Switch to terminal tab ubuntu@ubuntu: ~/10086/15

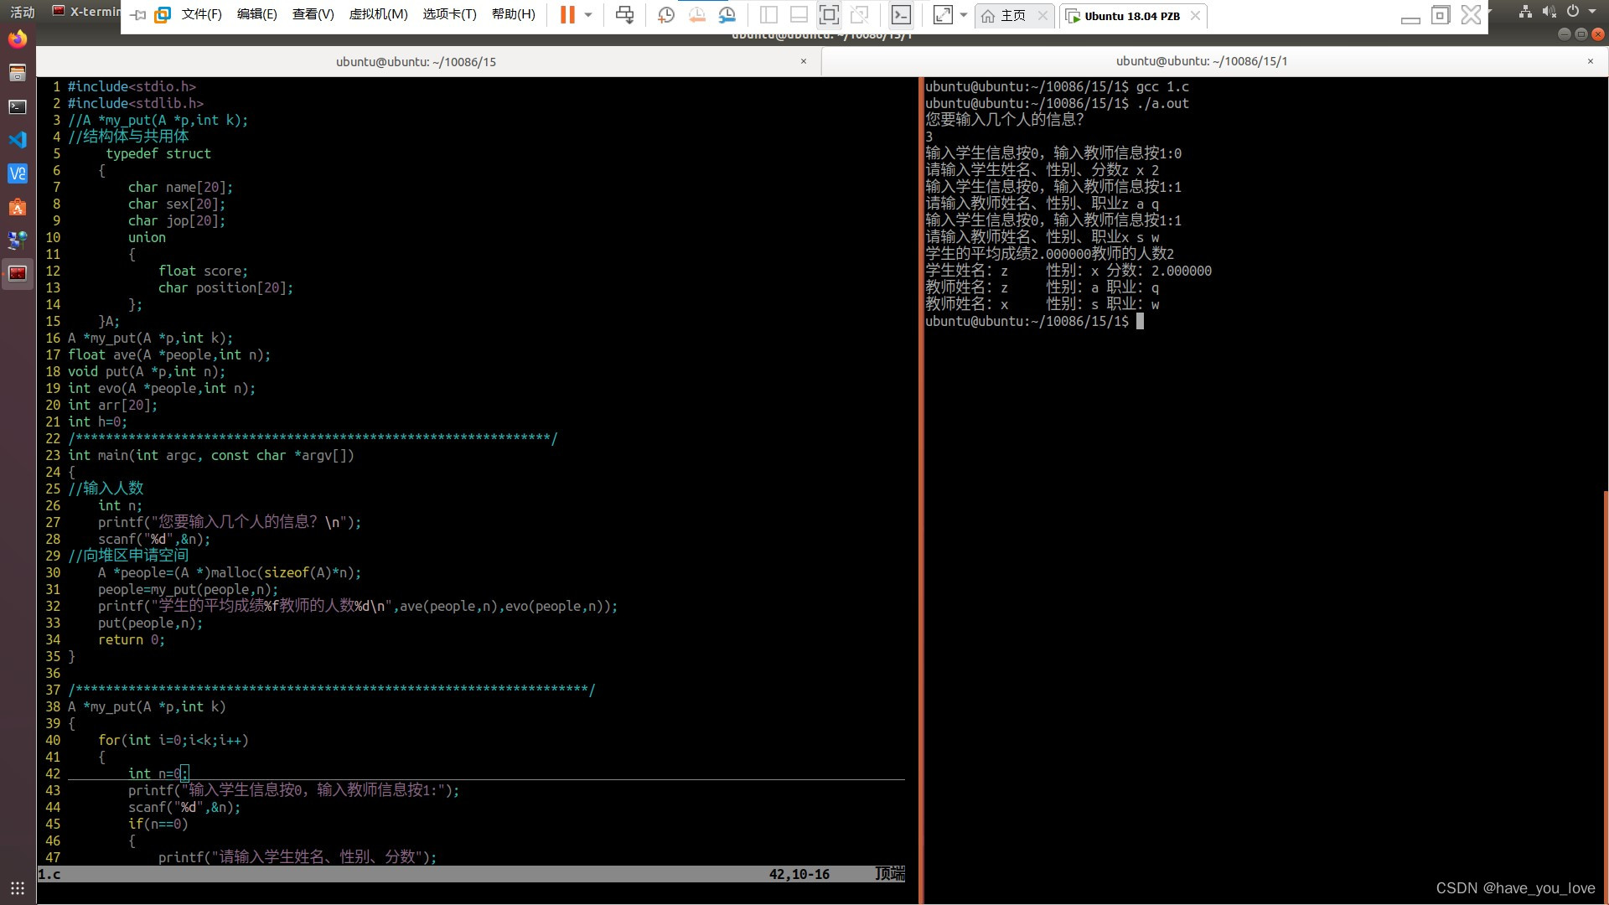click(x=416, y=61)
